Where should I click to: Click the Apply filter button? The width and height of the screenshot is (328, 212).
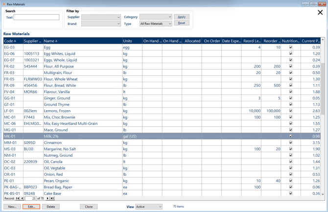coord(182,17)
